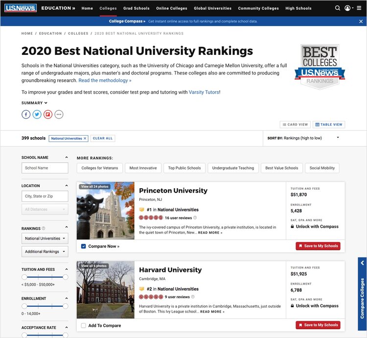Screen dimensions: 367x338
Task: View all 6 Harvard photos
Action: 94,266
